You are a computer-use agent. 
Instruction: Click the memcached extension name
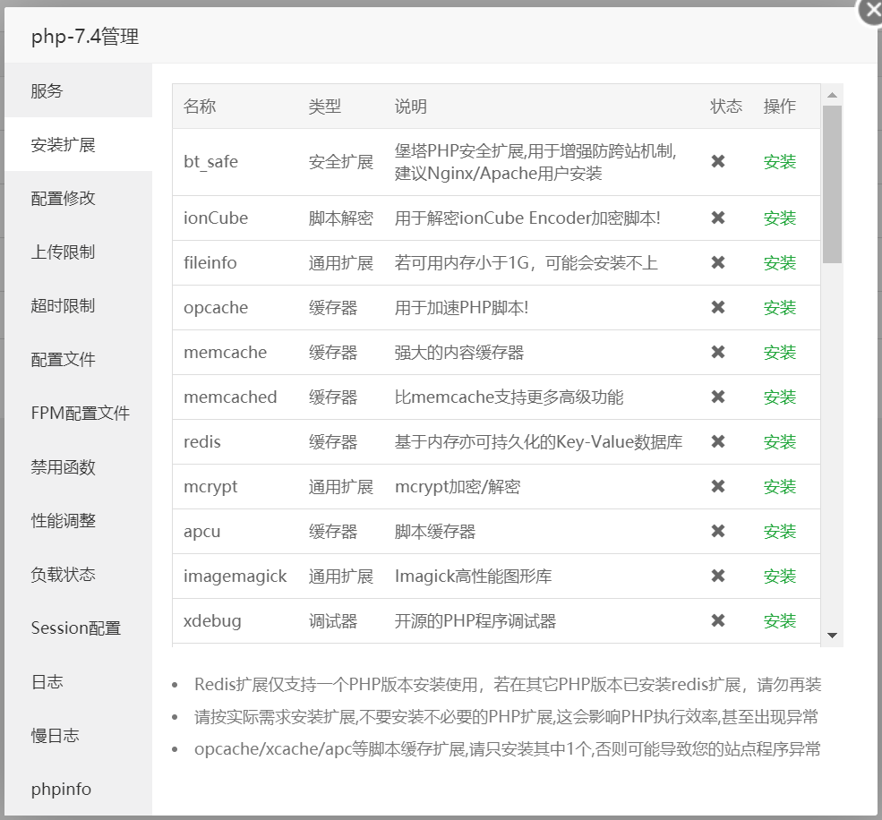point(230,397)
